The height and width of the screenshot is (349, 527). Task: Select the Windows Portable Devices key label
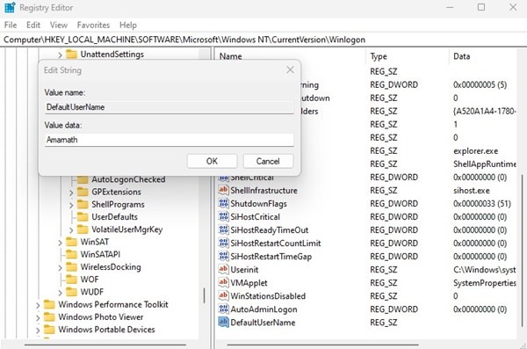[106, 330]
